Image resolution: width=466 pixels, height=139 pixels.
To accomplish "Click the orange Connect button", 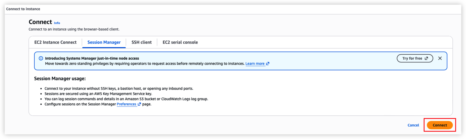I will (440, 125).
